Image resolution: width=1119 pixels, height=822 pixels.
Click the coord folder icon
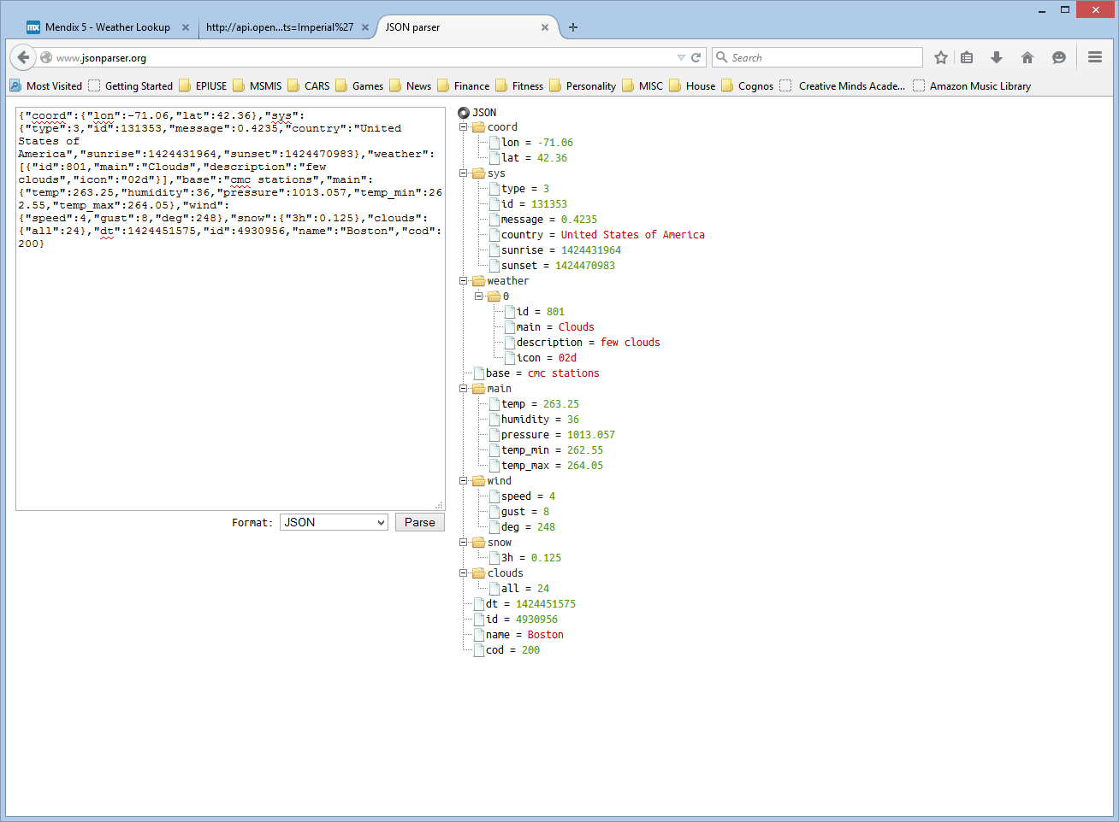[x=479, y=127]
